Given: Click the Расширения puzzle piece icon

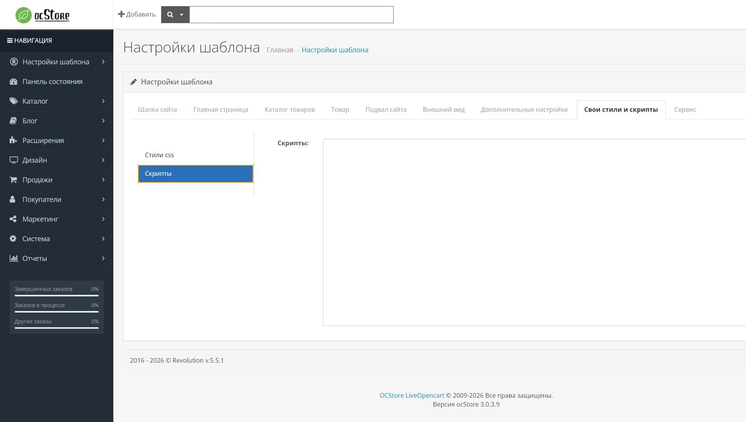Looking at the screenshot, I should pyautogui.click(x=13, y=140).
